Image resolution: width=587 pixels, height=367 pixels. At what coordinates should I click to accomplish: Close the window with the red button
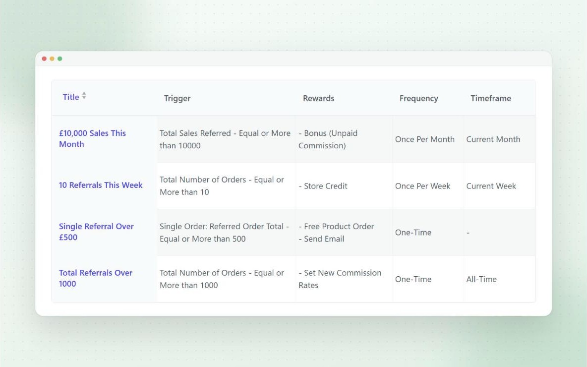pos(44,59)
